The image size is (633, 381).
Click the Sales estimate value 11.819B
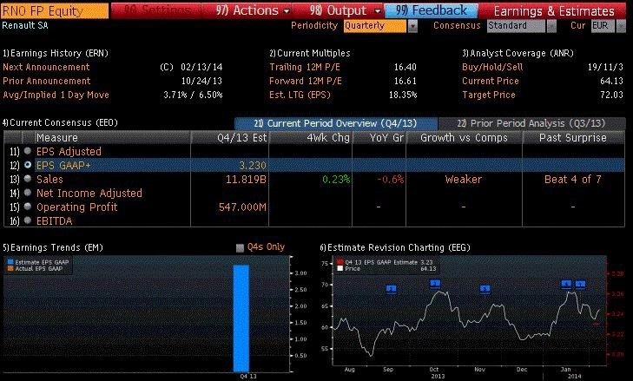(x=246, y=179)
